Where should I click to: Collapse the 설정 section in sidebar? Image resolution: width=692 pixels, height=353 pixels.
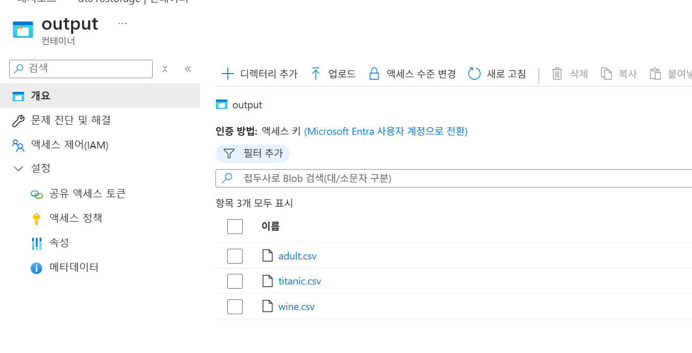point(19,168)
